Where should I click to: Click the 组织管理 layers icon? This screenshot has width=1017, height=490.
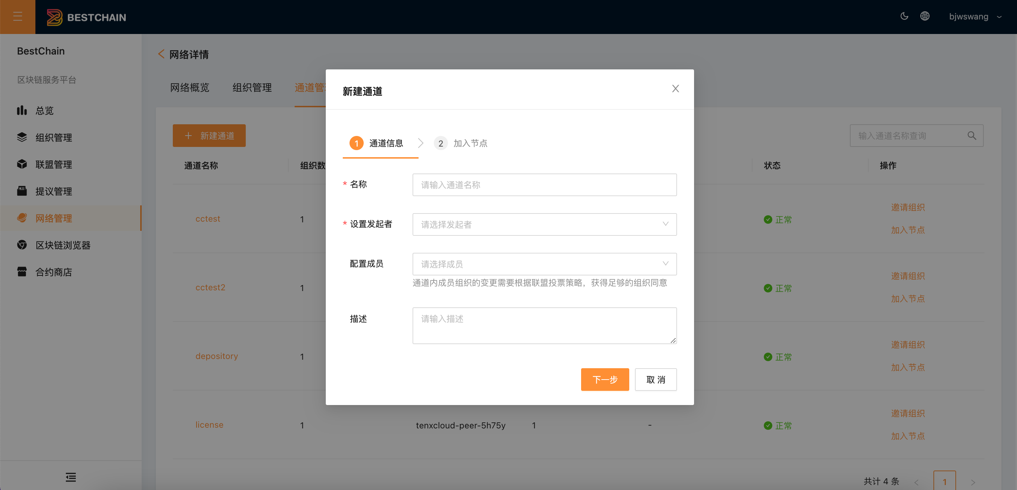(22, 137)
